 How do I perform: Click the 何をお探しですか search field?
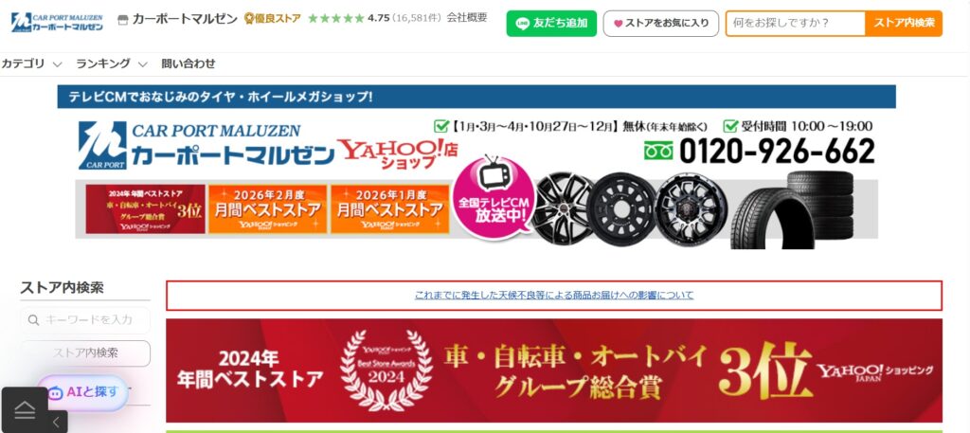coord(796,24)
